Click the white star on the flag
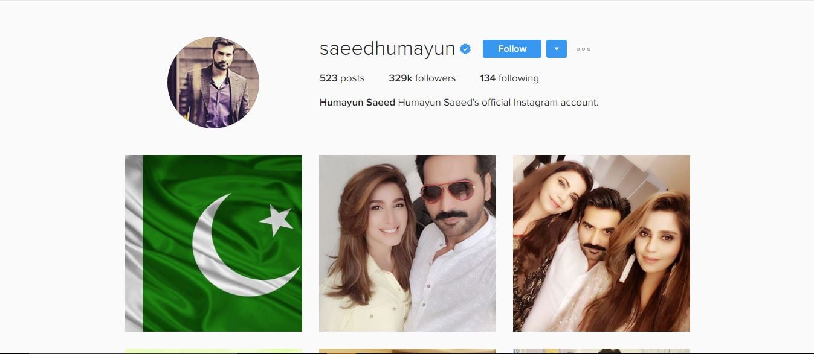 coord(276,220)
